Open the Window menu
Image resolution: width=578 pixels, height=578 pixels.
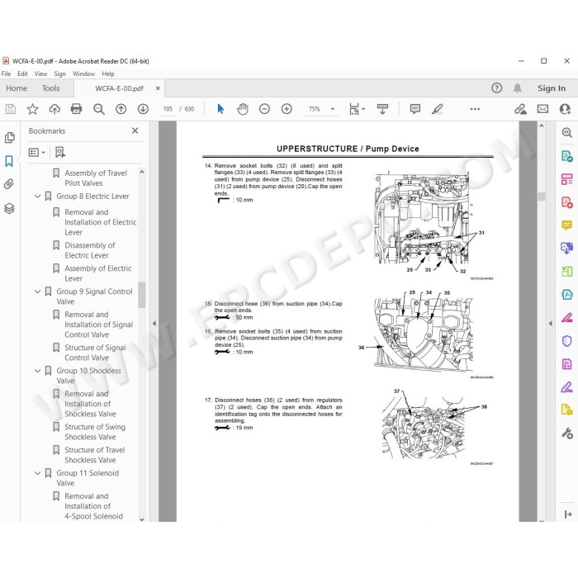click(83, 73)
